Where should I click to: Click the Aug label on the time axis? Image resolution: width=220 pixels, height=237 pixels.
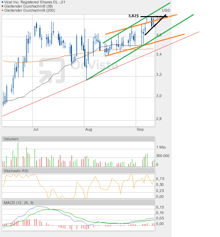tap(88, 130)
